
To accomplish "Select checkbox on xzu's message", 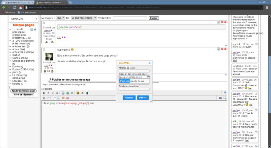I will pos(44,49).
